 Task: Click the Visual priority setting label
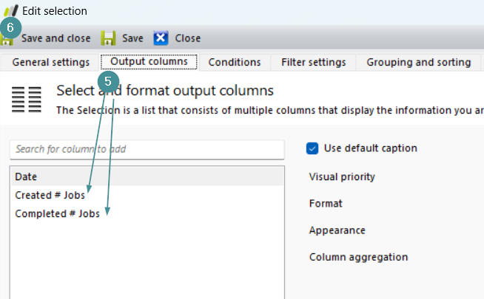point(342,176)
